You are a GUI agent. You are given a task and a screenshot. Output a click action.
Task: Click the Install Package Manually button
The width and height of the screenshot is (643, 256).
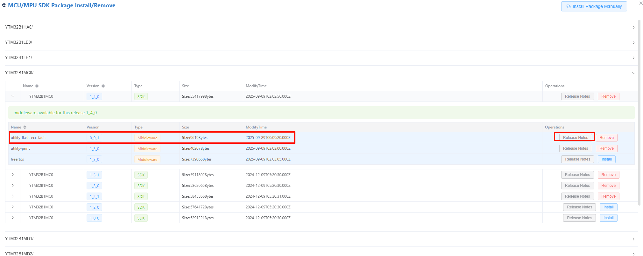click(x=594, y=6)
